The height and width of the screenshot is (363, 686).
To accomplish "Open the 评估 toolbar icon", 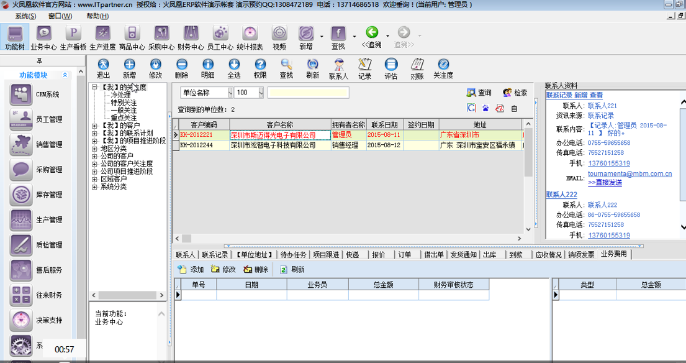I will [x=391, y=69].
